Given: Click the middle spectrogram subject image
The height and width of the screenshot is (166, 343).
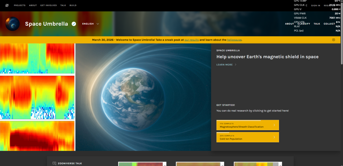Looking at the screenshot, I should (37, 97).
